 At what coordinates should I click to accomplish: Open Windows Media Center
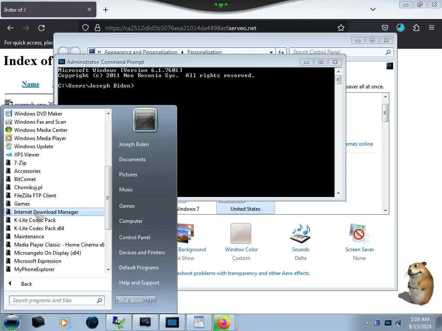(41, 130)
